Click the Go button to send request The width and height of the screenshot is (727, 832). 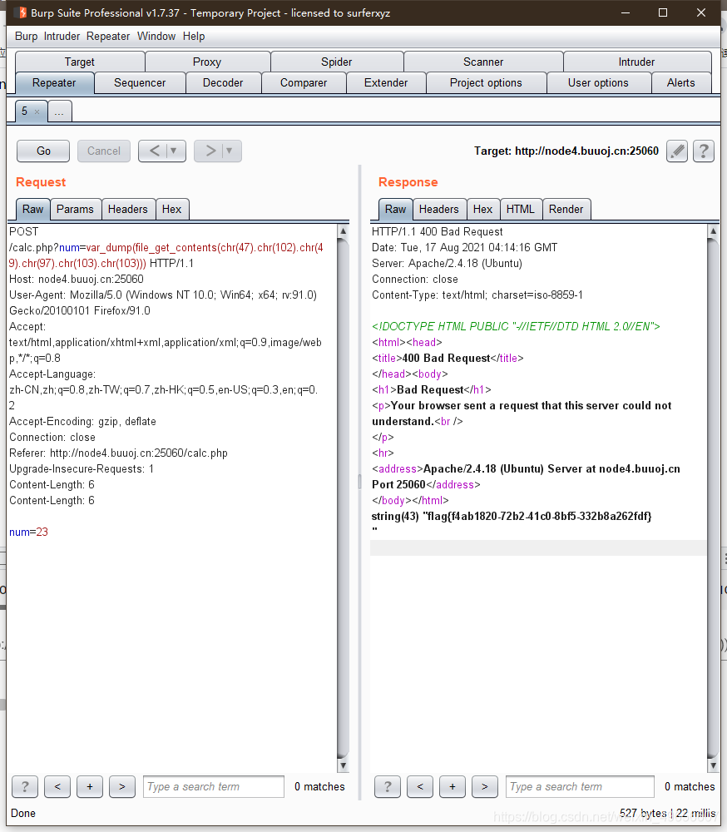tap(43, 151)
